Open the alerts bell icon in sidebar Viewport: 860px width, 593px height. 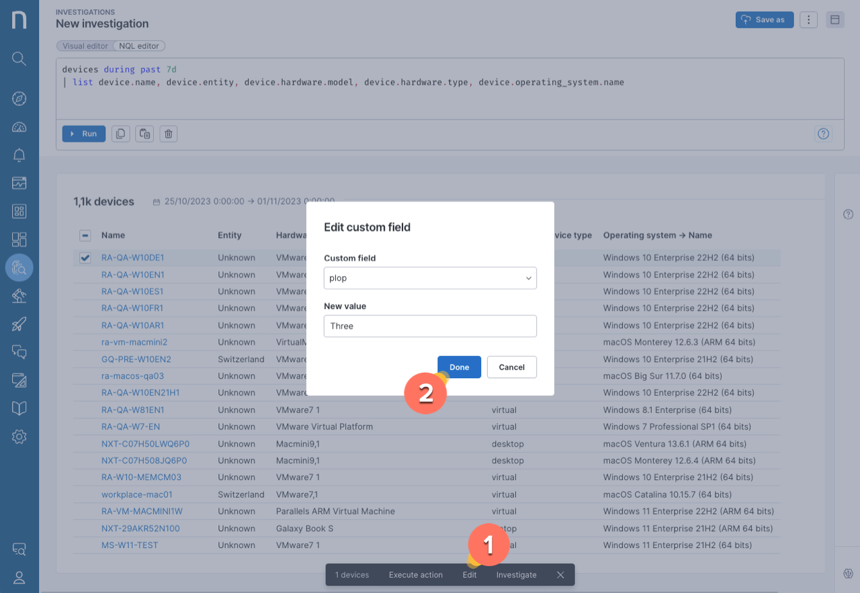click(x=19, y=155)
